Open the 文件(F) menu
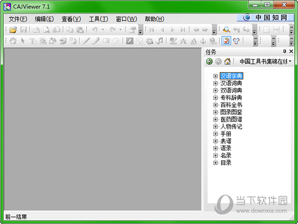The image size is (298, 224). click(18, 19)
